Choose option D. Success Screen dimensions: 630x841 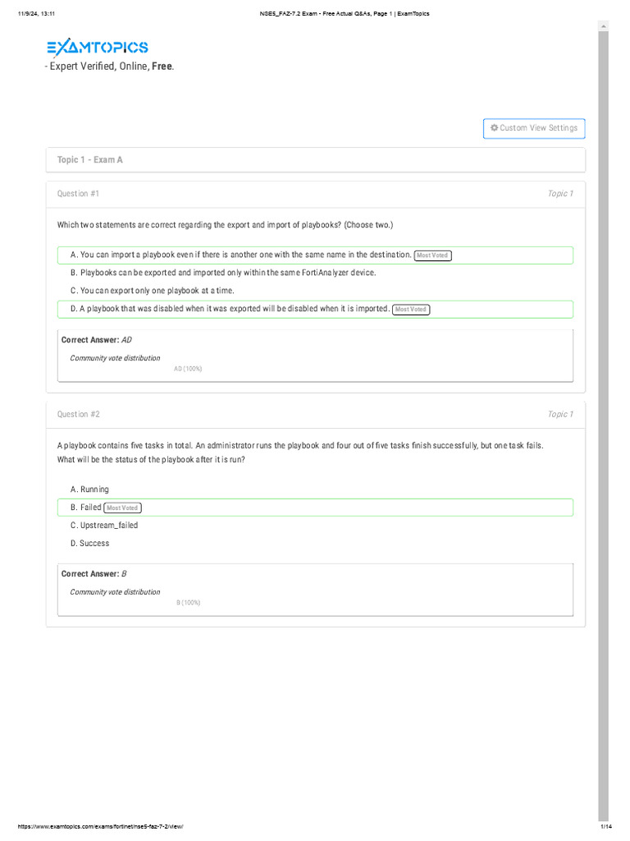(89, 544)
